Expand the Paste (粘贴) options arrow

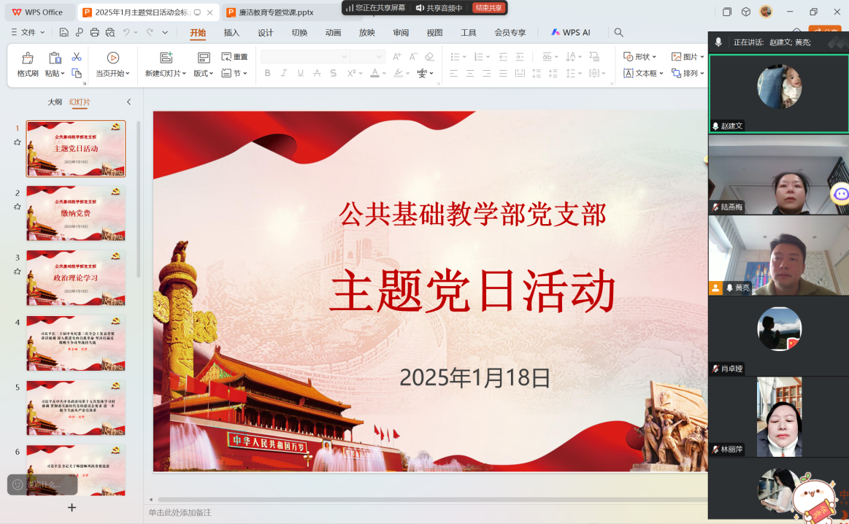[x=62, y=73]
